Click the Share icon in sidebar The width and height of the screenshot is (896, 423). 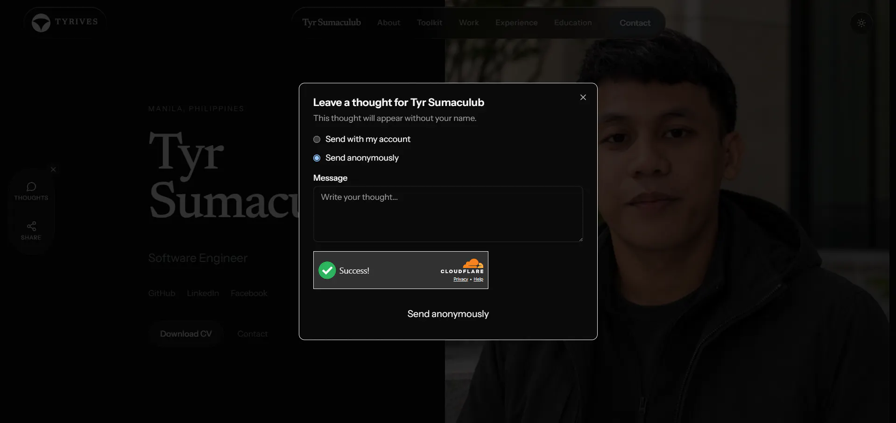tap(31, 226)
